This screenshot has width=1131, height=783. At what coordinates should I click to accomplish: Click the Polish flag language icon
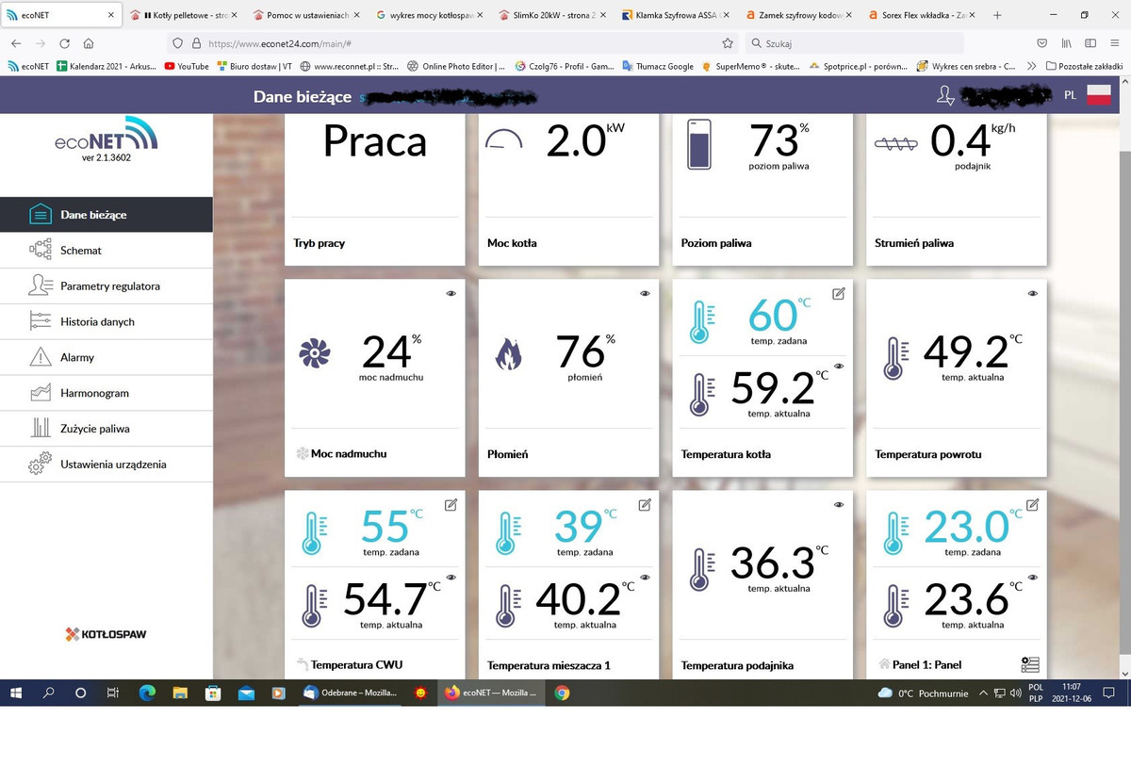pos(1099,95)
